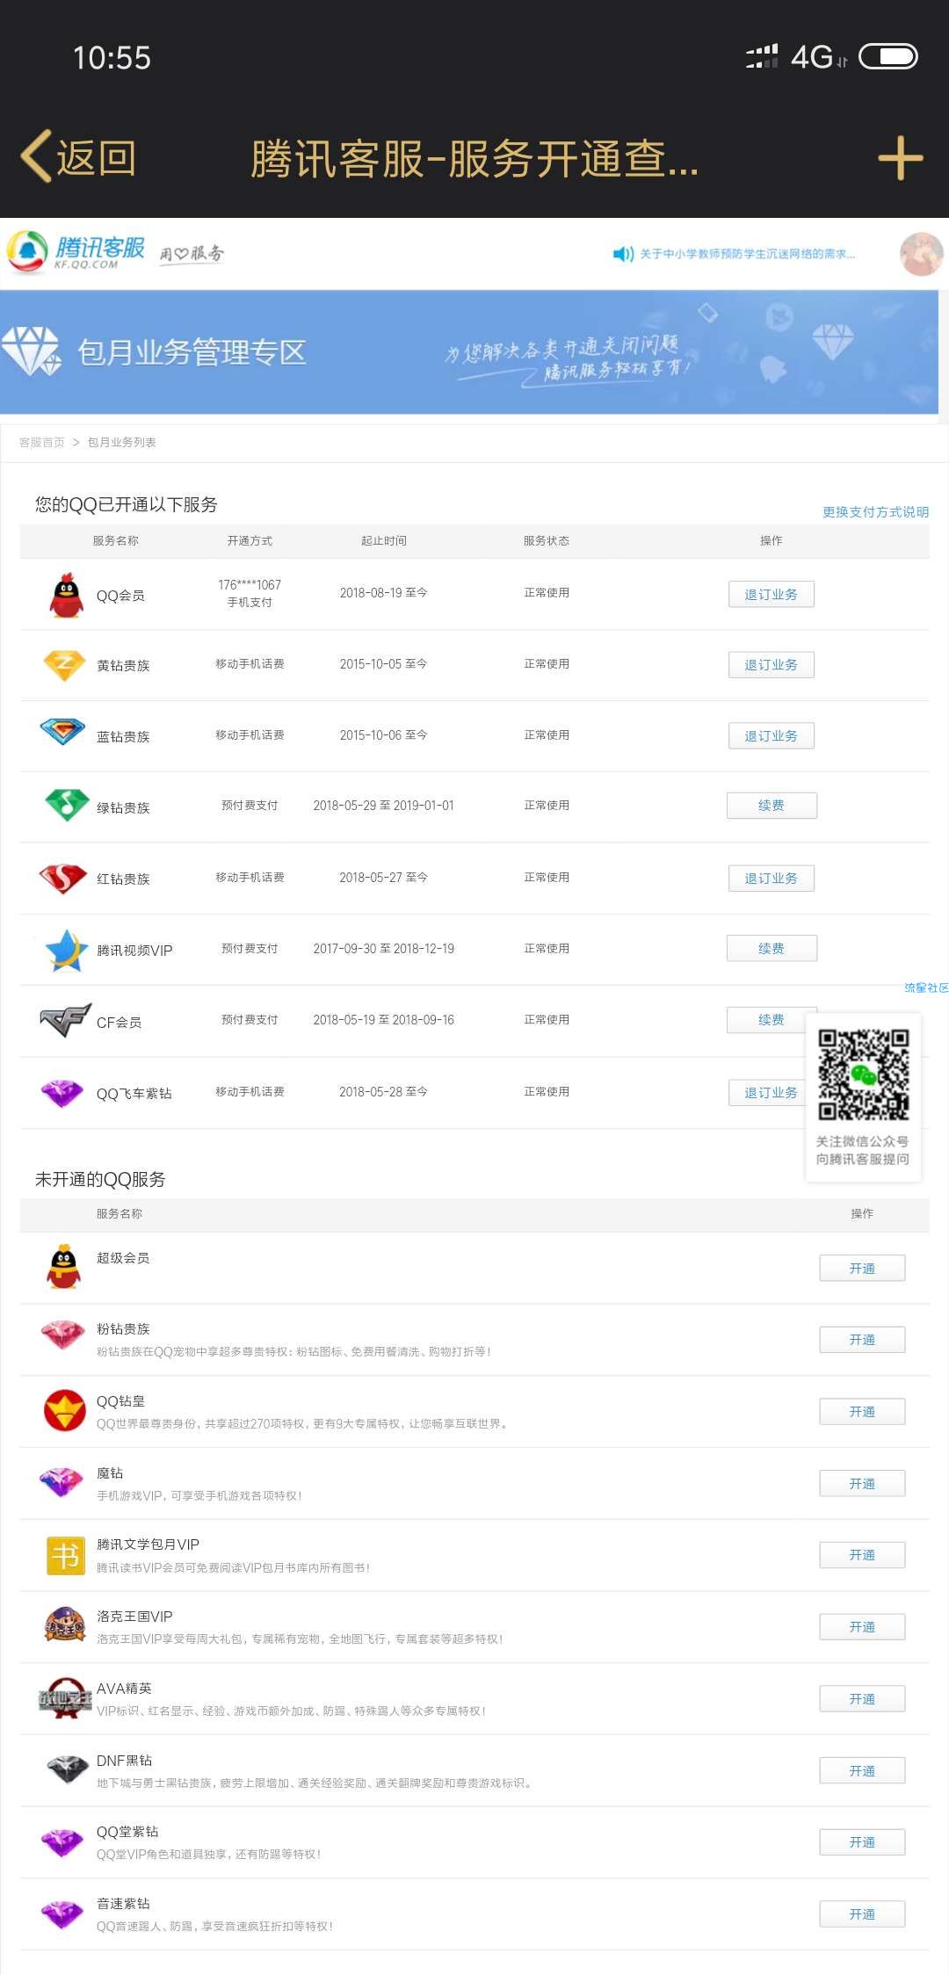Image resolution: width=949 pixels, height=1975 pixels.
Task: Activate 魔钻 with 开通 button
Action: coord(862,1484)
